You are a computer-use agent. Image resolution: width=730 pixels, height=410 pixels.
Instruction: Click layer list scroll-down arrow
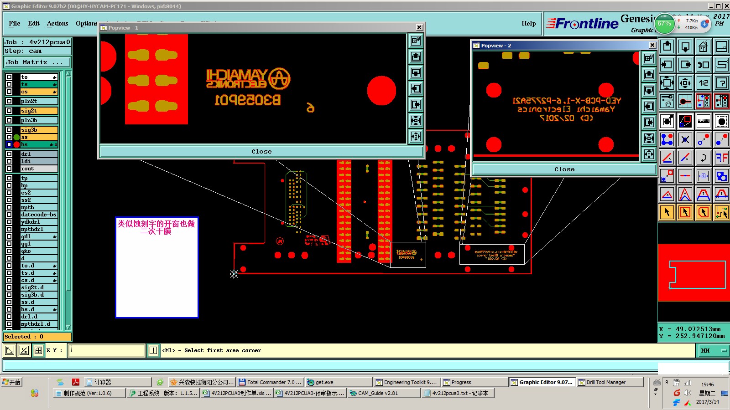pos(68,327)
